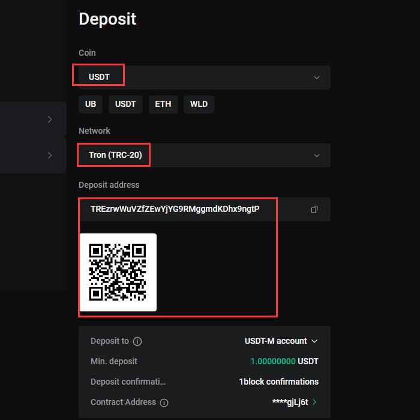
Task: Open info tooltip next to Deposit to
Action: (137, 341)
